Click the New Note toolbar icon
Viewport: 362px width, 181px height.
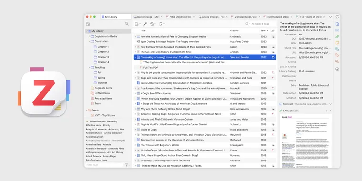(162, 24)
